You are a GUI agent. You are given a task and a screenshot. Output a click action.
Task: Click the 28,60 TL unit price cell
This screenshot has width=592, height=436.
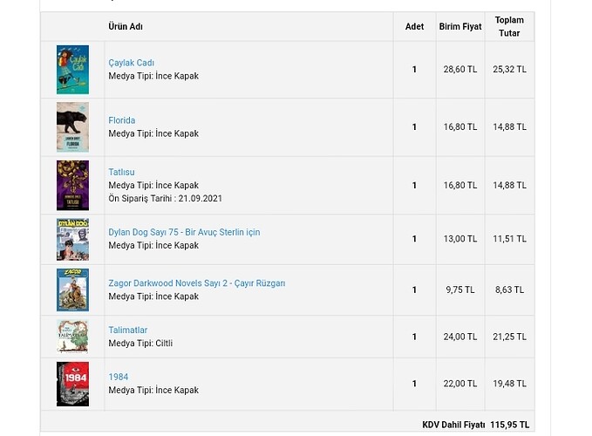pos(459,70)
